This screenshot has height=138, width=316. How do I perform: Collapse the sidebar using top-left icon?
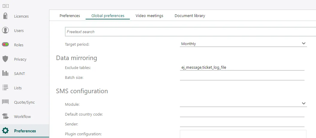coord(5,6)
